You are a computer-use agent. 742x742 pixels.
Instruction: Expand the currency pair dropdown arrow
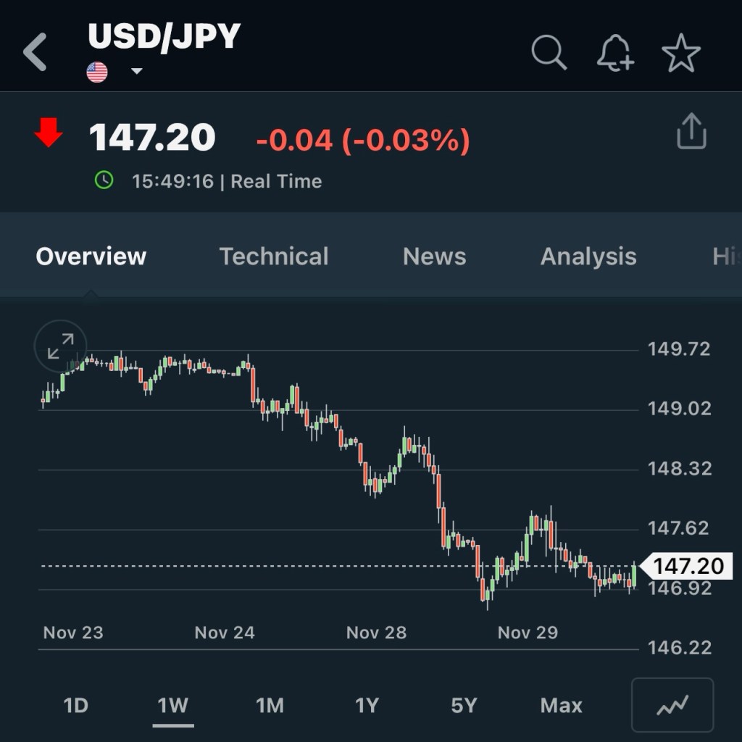136,72
